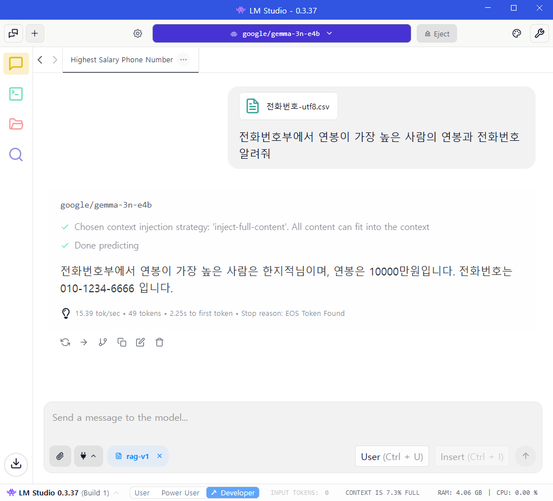
Task: Switch to User mode
Action: [142, 493]
